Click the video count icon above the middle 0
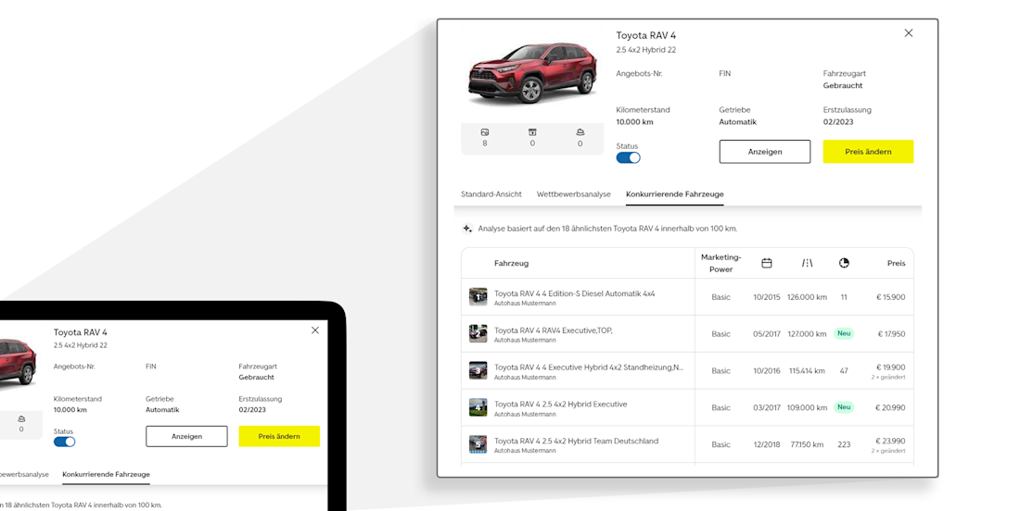Screen dimensions: 1020x511 coord(532,132)
